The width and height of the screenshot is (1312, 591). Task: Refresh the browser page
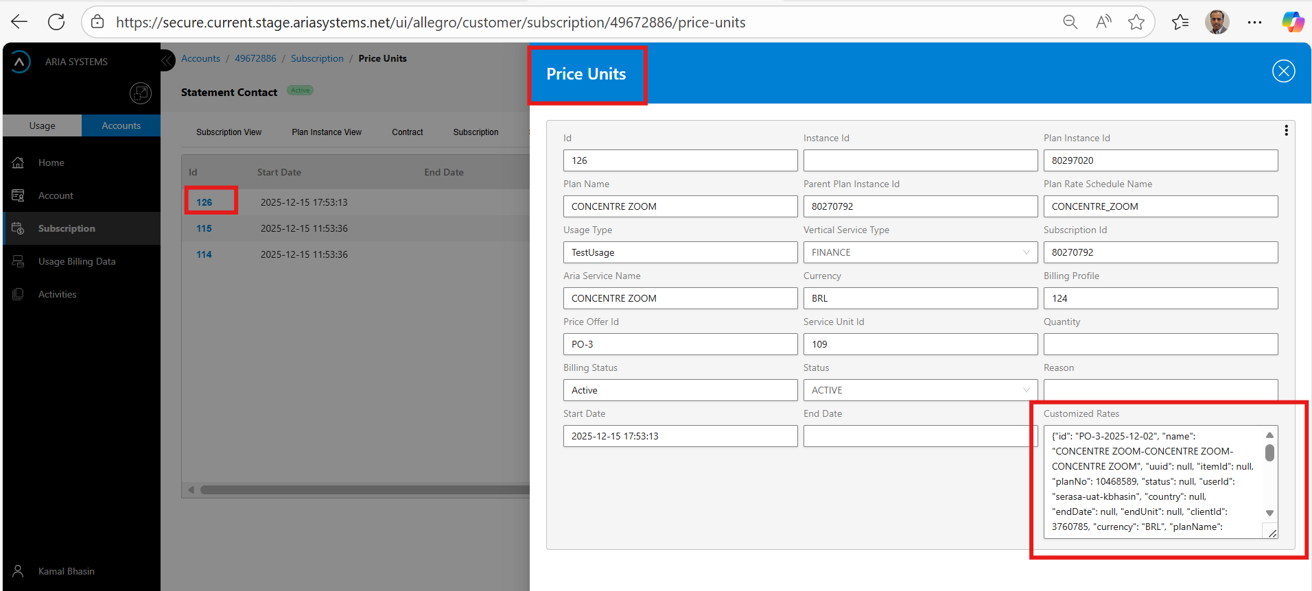tap(56, 22)
